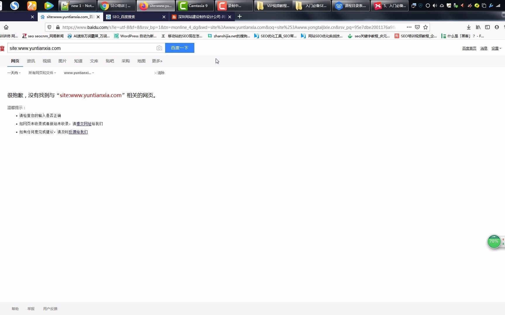Viewport: 505px width, 315px height.
Task: Expand 更多» search categories
Action: (x=157, y=61)
